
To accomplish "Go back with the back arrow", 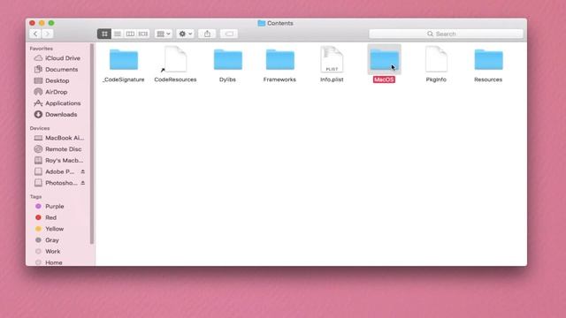I will click(x=35, y=34).
